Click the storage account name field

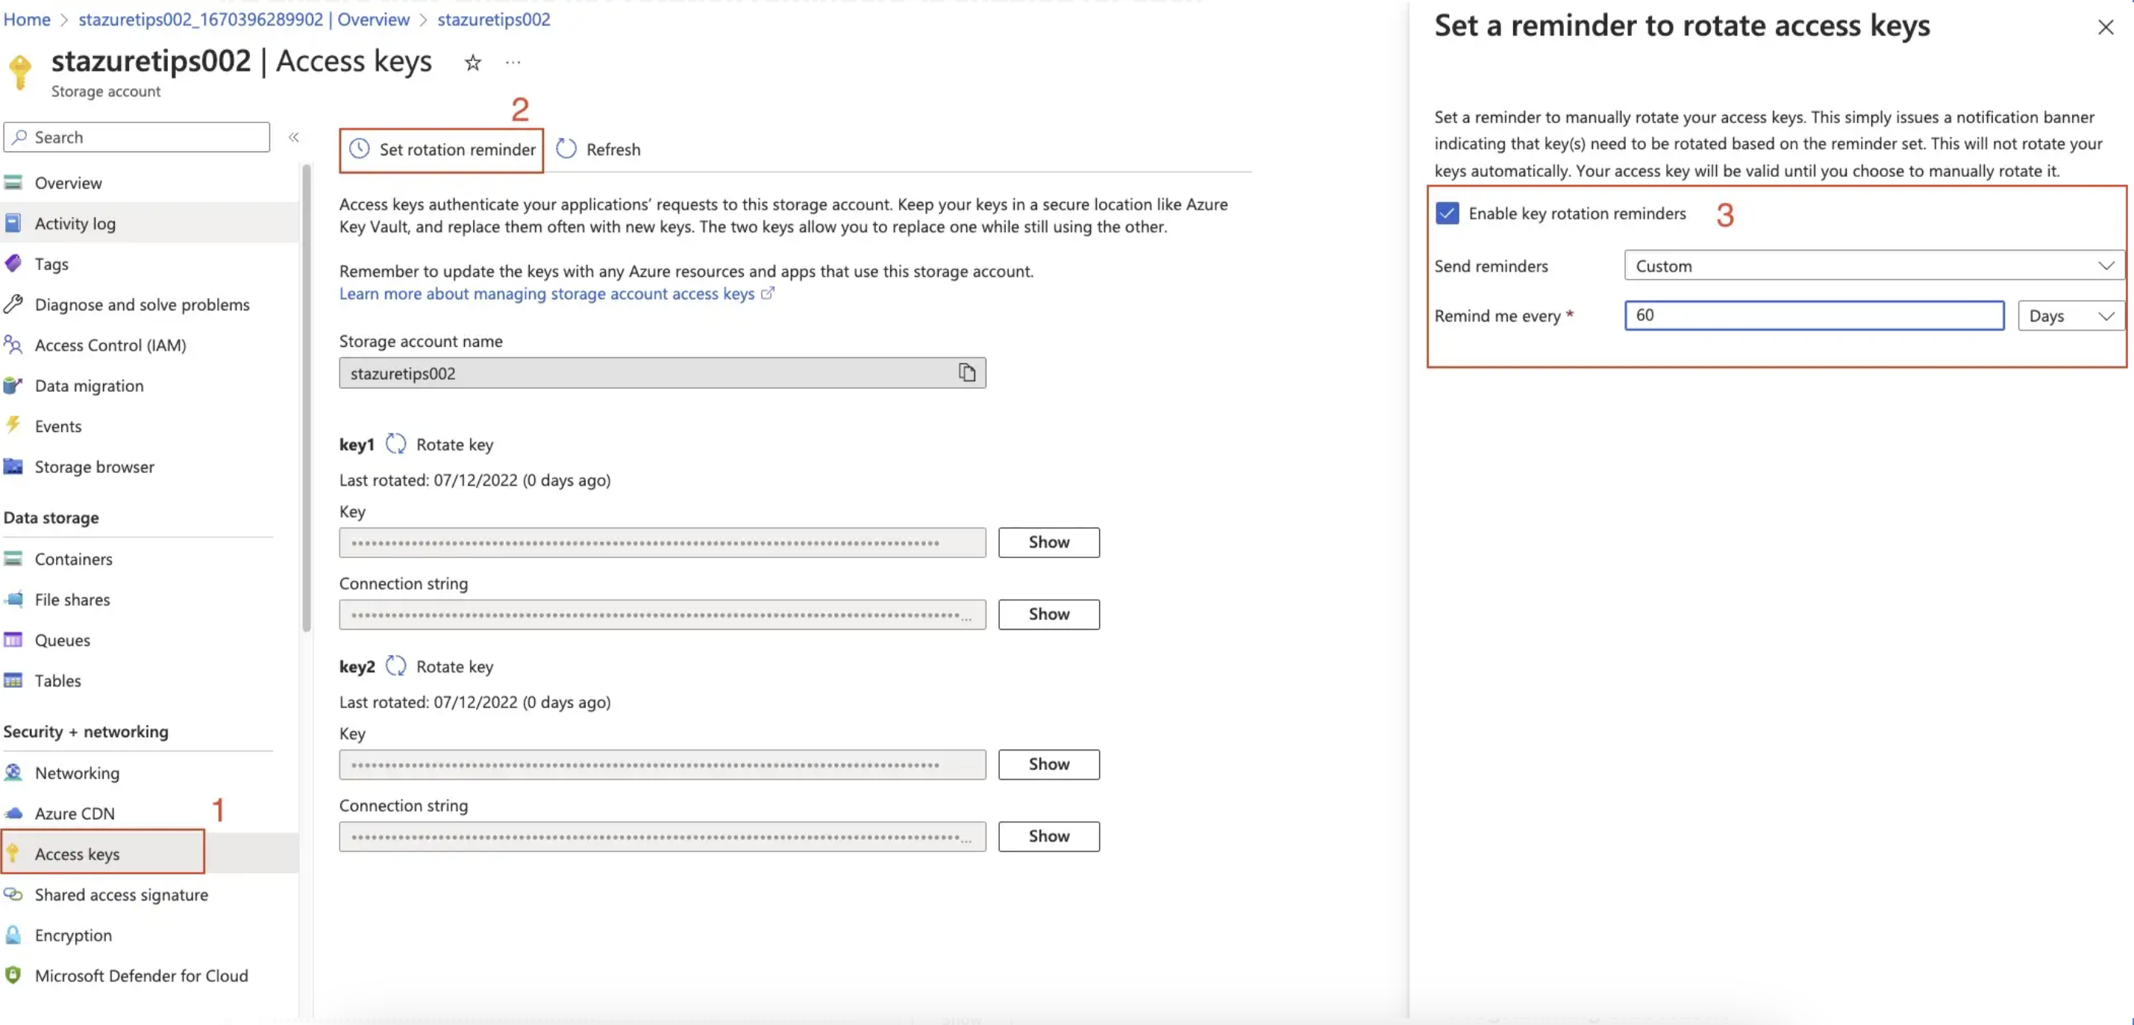[662, 372]
